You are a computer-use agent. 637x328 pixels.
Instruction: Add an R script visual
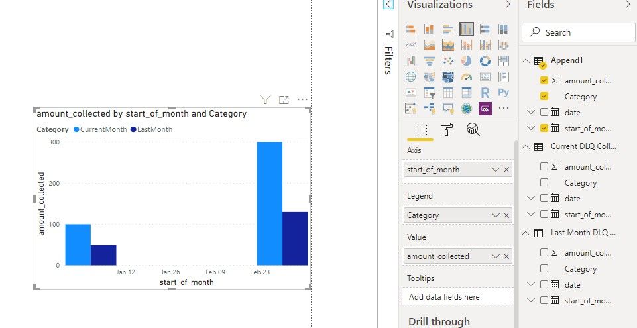click(485, 93)
